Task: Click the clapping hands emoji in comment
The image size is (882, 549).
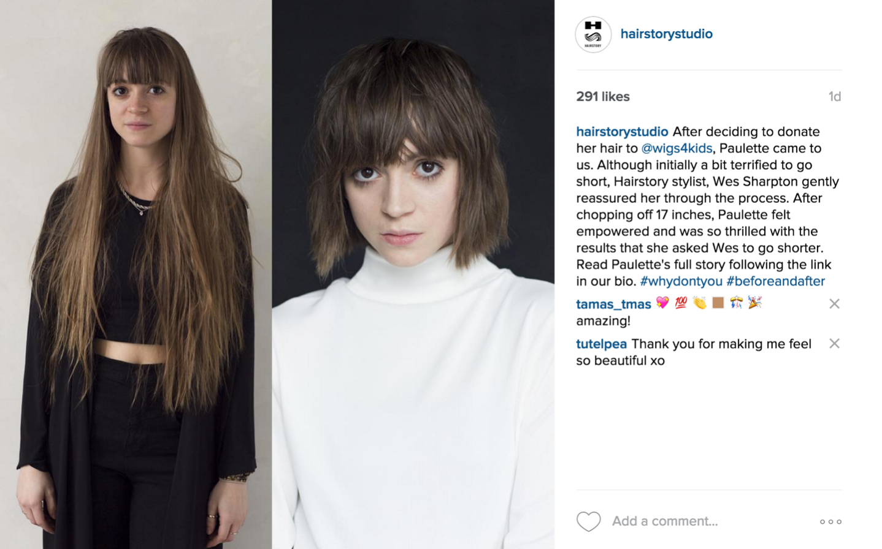Action: tap(699, 303)
